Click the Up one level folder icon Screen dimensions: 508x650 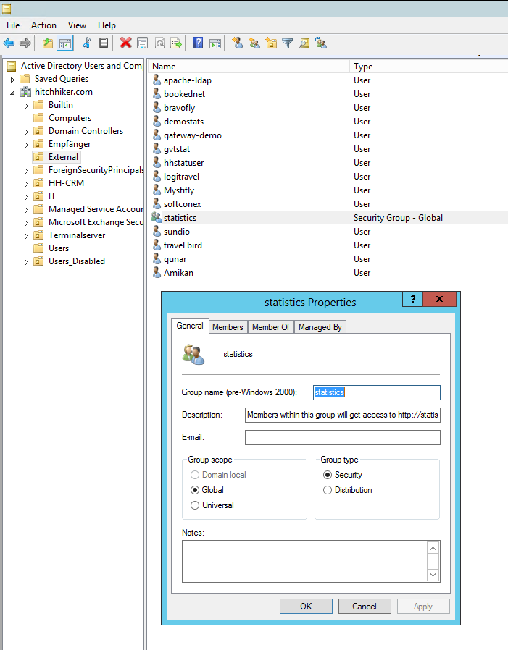click(x=48, y=43)
